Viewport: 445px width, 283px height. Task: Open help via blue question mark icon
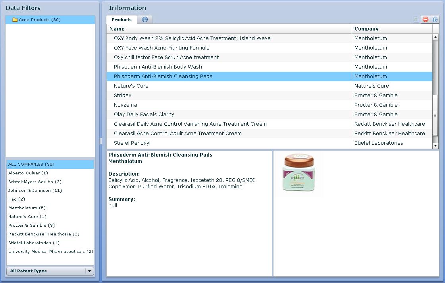point(435,19)
